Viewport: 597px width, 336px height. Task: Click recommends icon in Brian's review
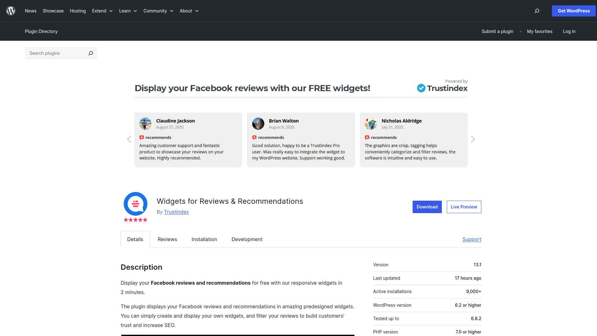pyautogui.click(x=254, y=138)
